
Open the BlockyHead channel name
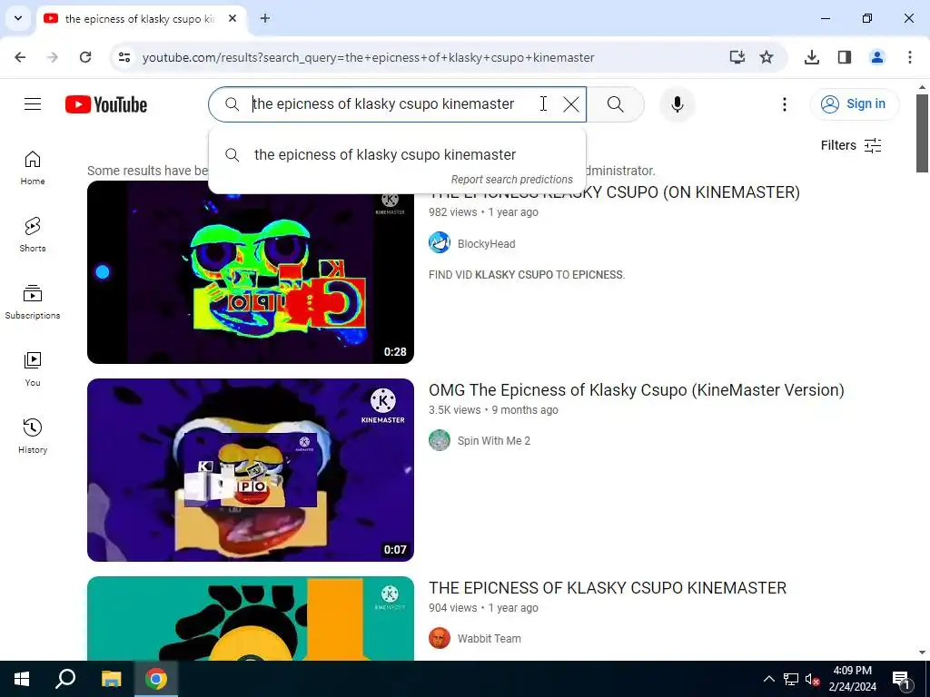click(487, 243)
